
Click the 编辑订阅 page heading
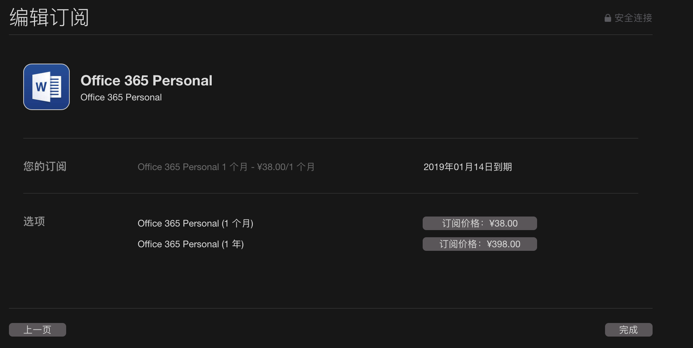pyautogui.click(x=49, y=17)
